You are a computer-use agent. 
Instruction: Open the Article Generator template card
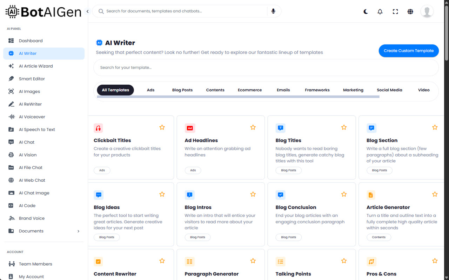tap(388, 207)
